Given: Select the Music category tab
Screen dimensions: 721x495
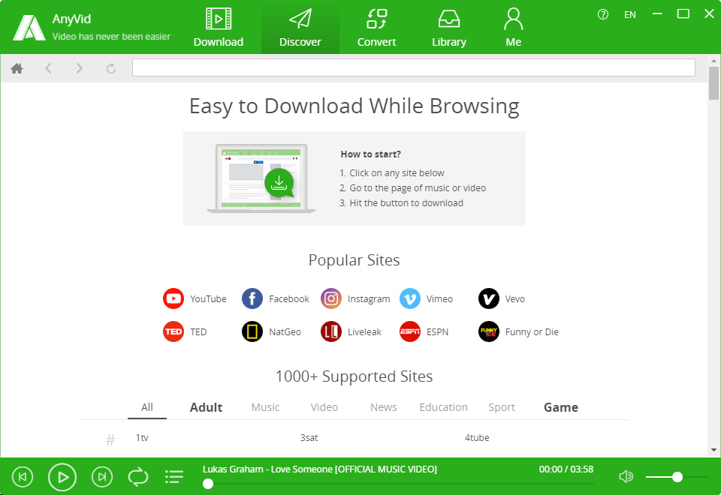Looking at the screenshot, I should point(265,407).
